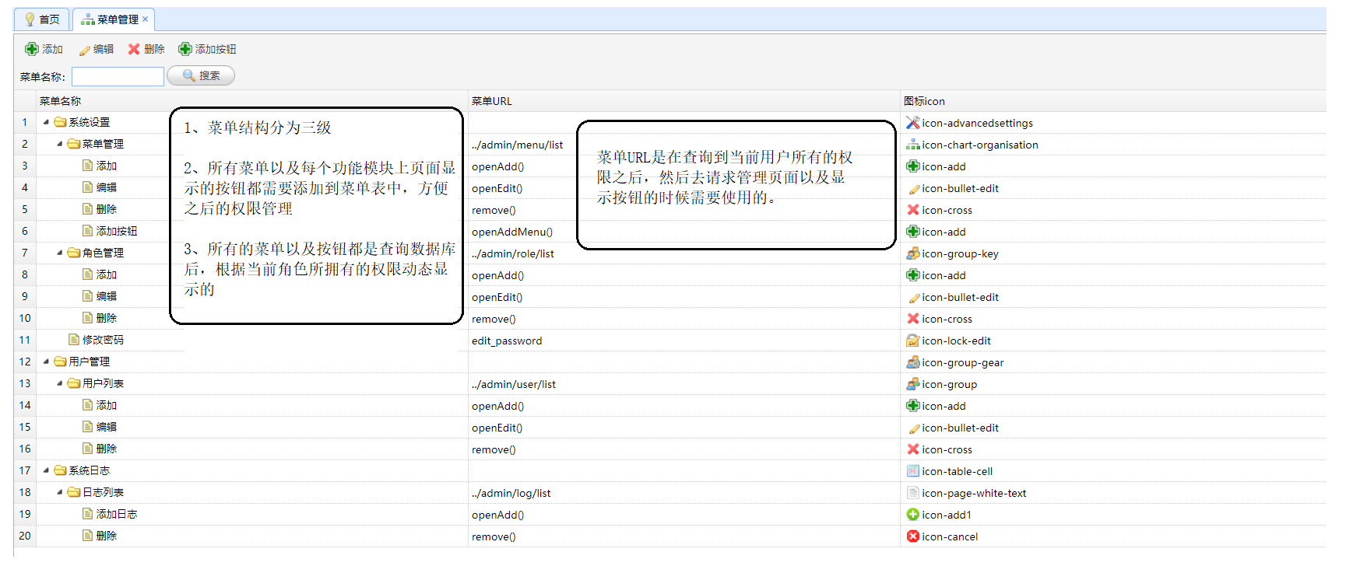Close the 菜单管理 tab
Image resolution: width=1353 pixels, height=573 pixels.
click(x=145, y=19)
